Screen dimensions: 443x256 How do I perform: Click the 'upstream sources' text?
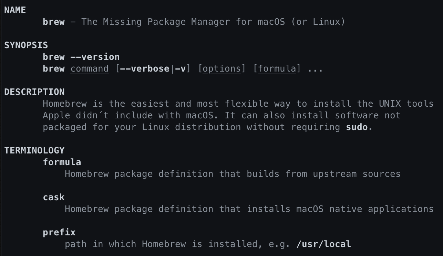(x=357, y=174)
